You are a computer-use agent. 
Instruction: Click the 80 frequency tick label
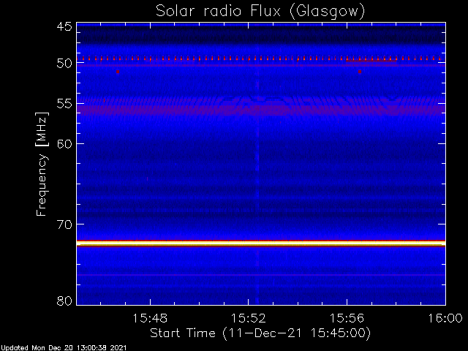[64, 301]
